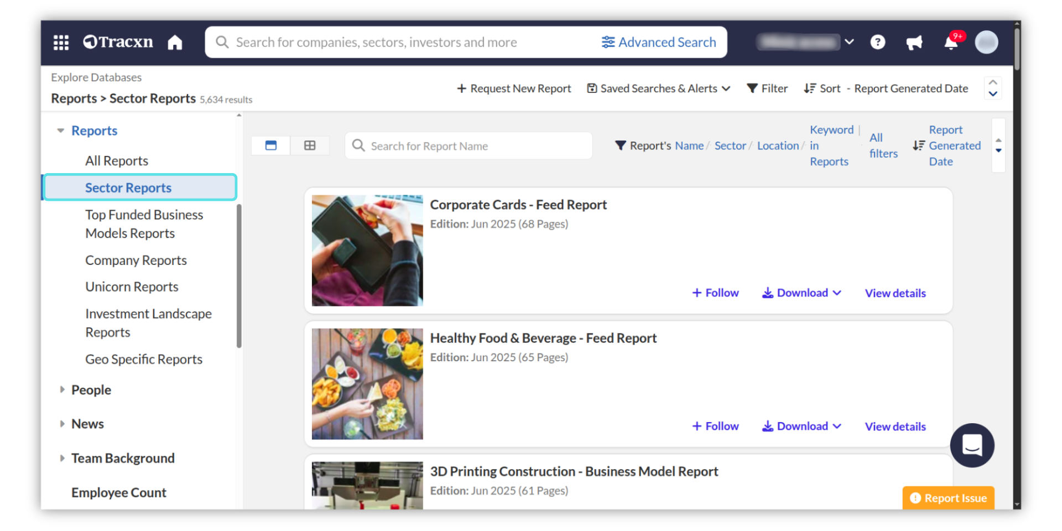Go to the Tracxn home icon
The height and width of the screenshot is (531, 1062).
pos(175,43)
